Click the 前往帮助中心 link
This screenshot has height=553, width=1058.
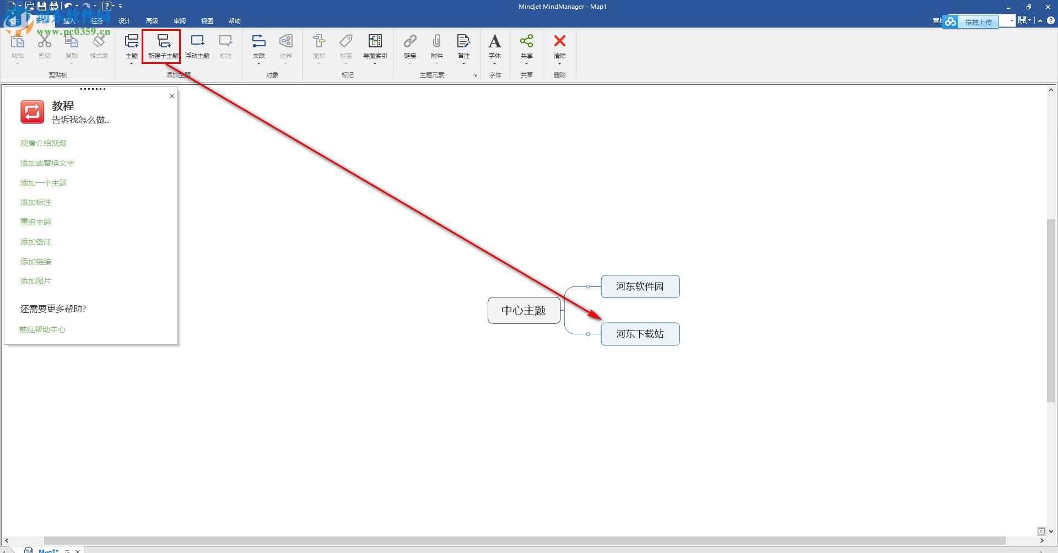42,329
